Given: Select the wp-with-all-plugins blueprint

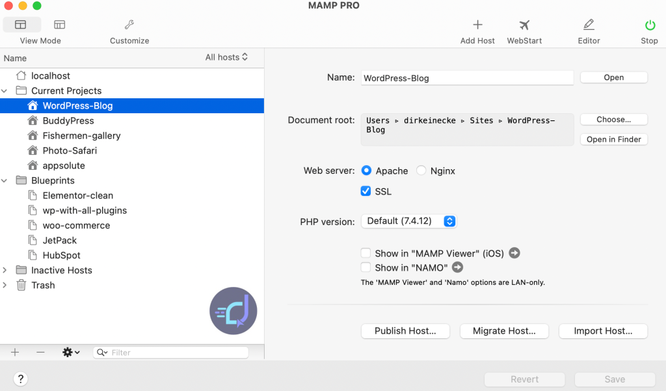Looking at the screenshot, I should pos(132,210).
